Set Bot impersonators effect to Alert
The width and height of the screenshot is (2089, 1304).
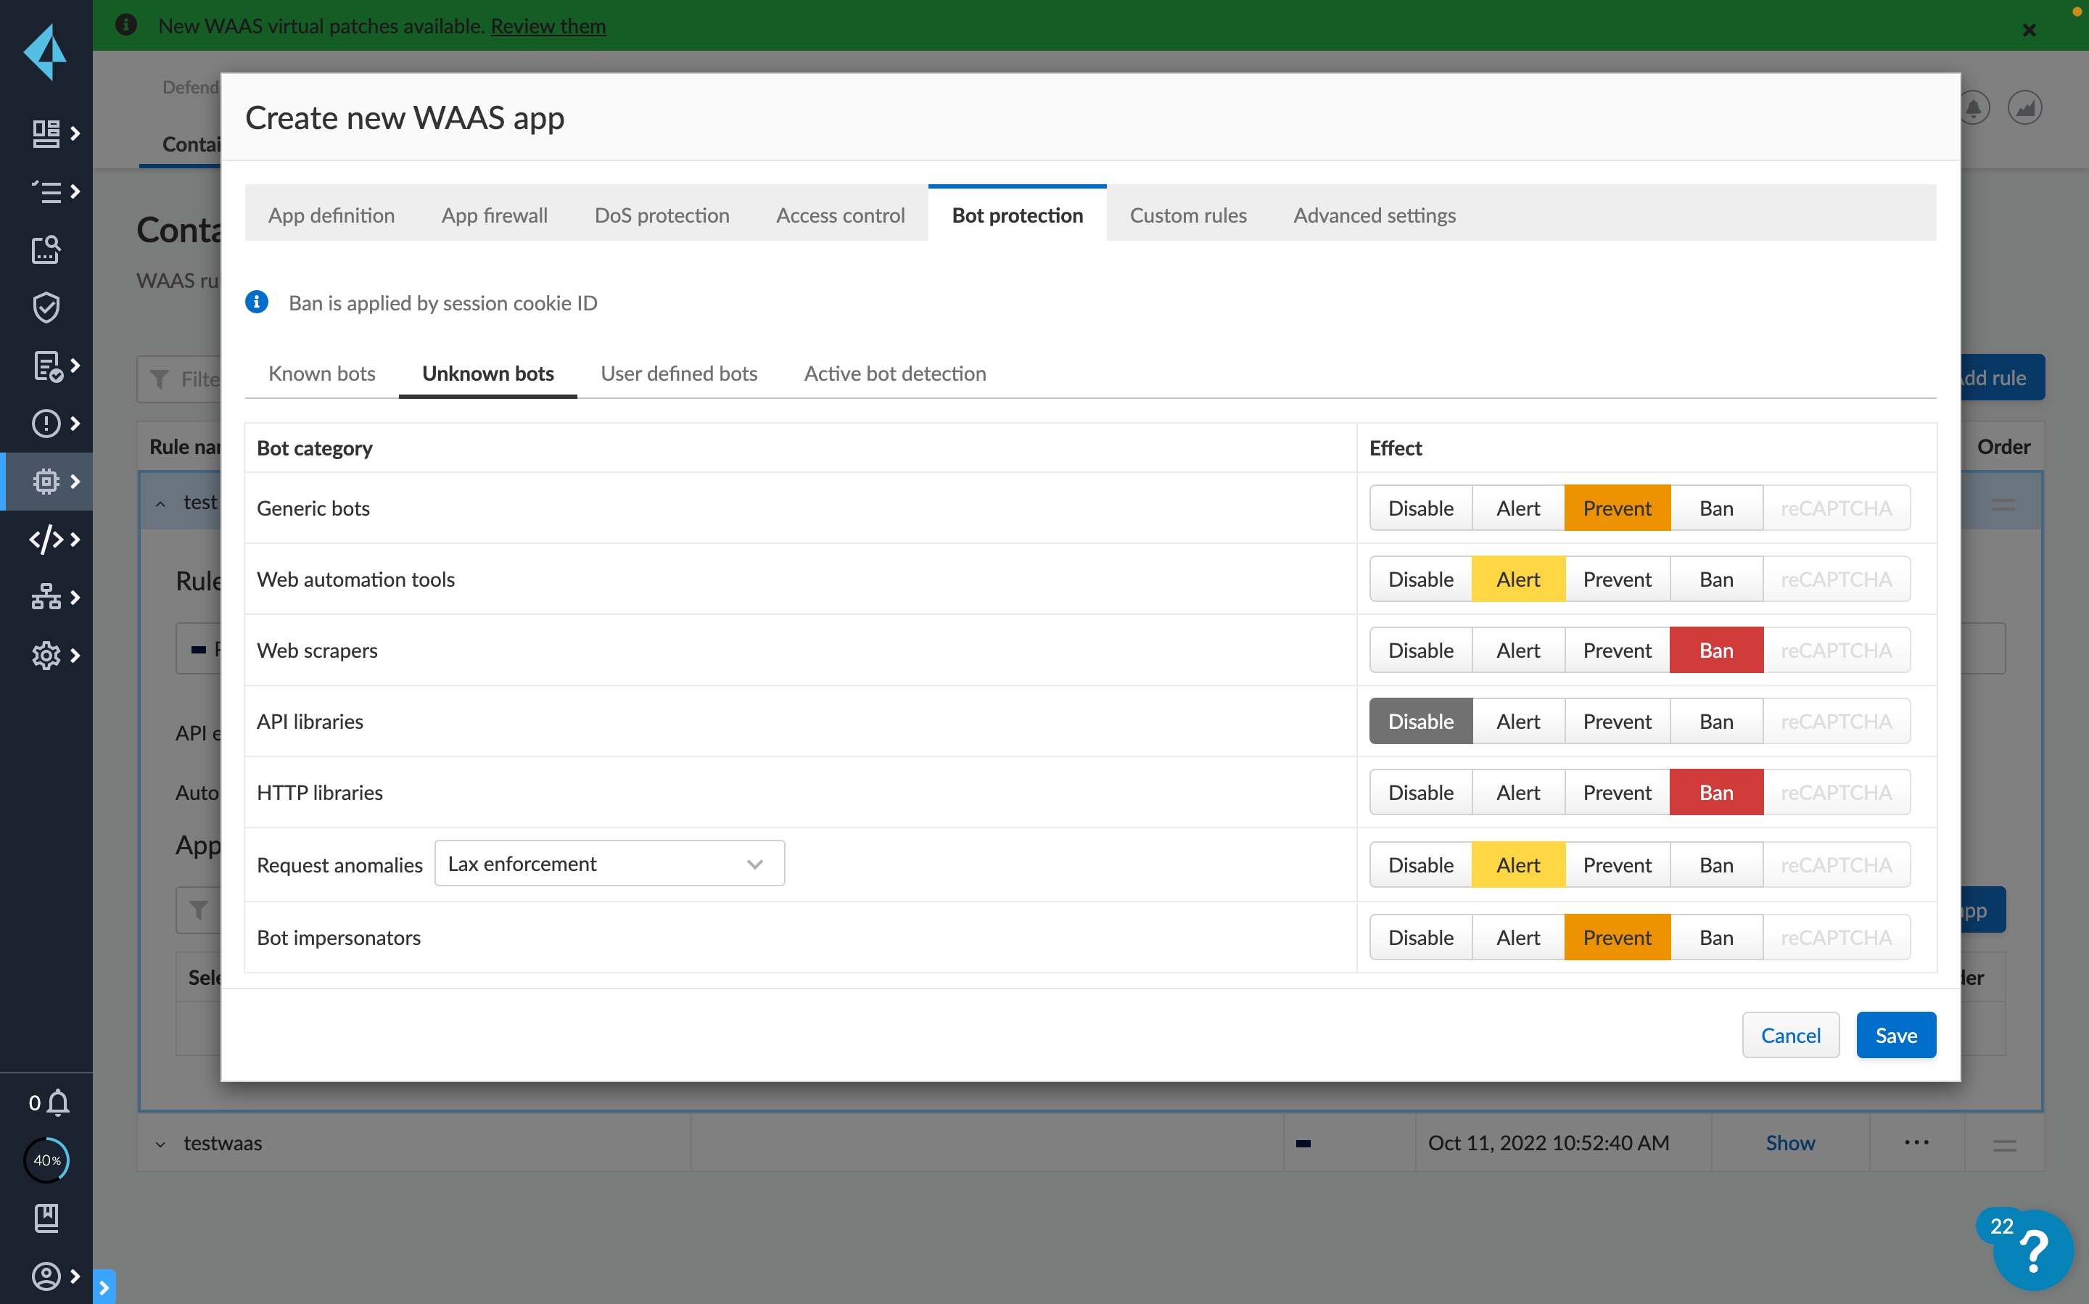tap(1517, 936)
